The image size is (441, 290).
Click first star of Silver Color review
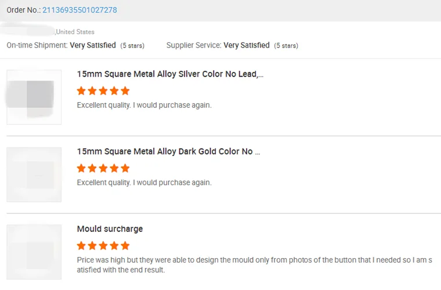[81, 91]
